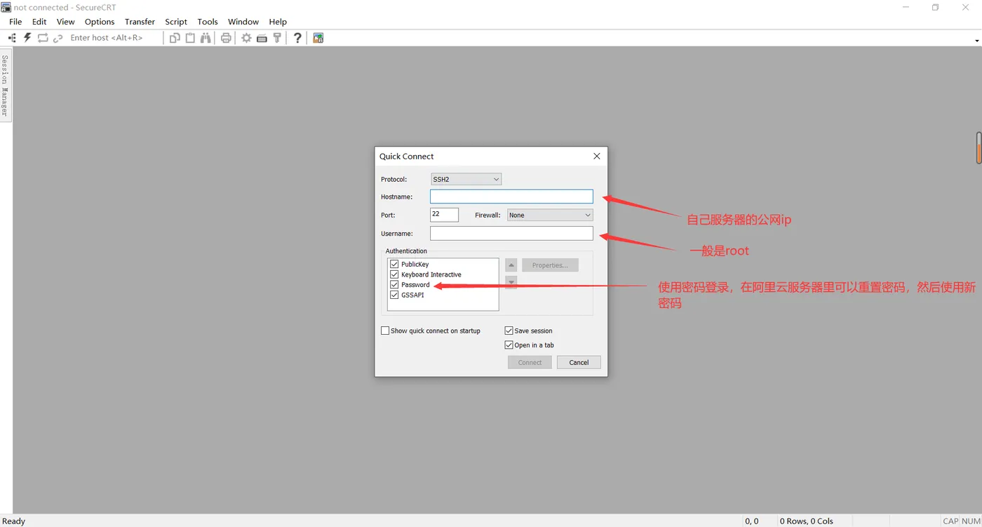This screenshot has height=527, width=982.
Task: Click the Print toolbar icon
Action: [x=226, y=38]
